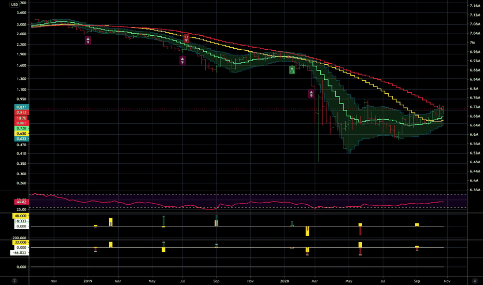Click the 0.410 price scale label
The height and width of the screenshot is (285, 483).
[21, 153]
